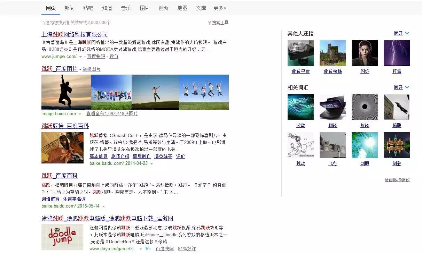The image size is (422, 253).
Task: Click 幕后制作 sub-link
Action: point(142,156)
